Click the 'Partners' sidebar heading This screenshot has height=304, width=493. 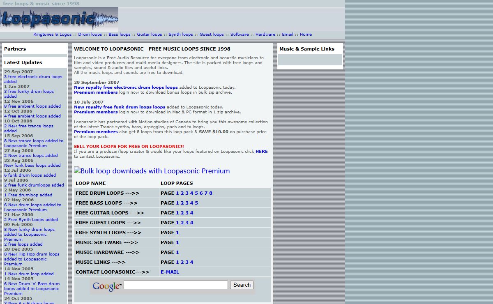pos(15,49)
